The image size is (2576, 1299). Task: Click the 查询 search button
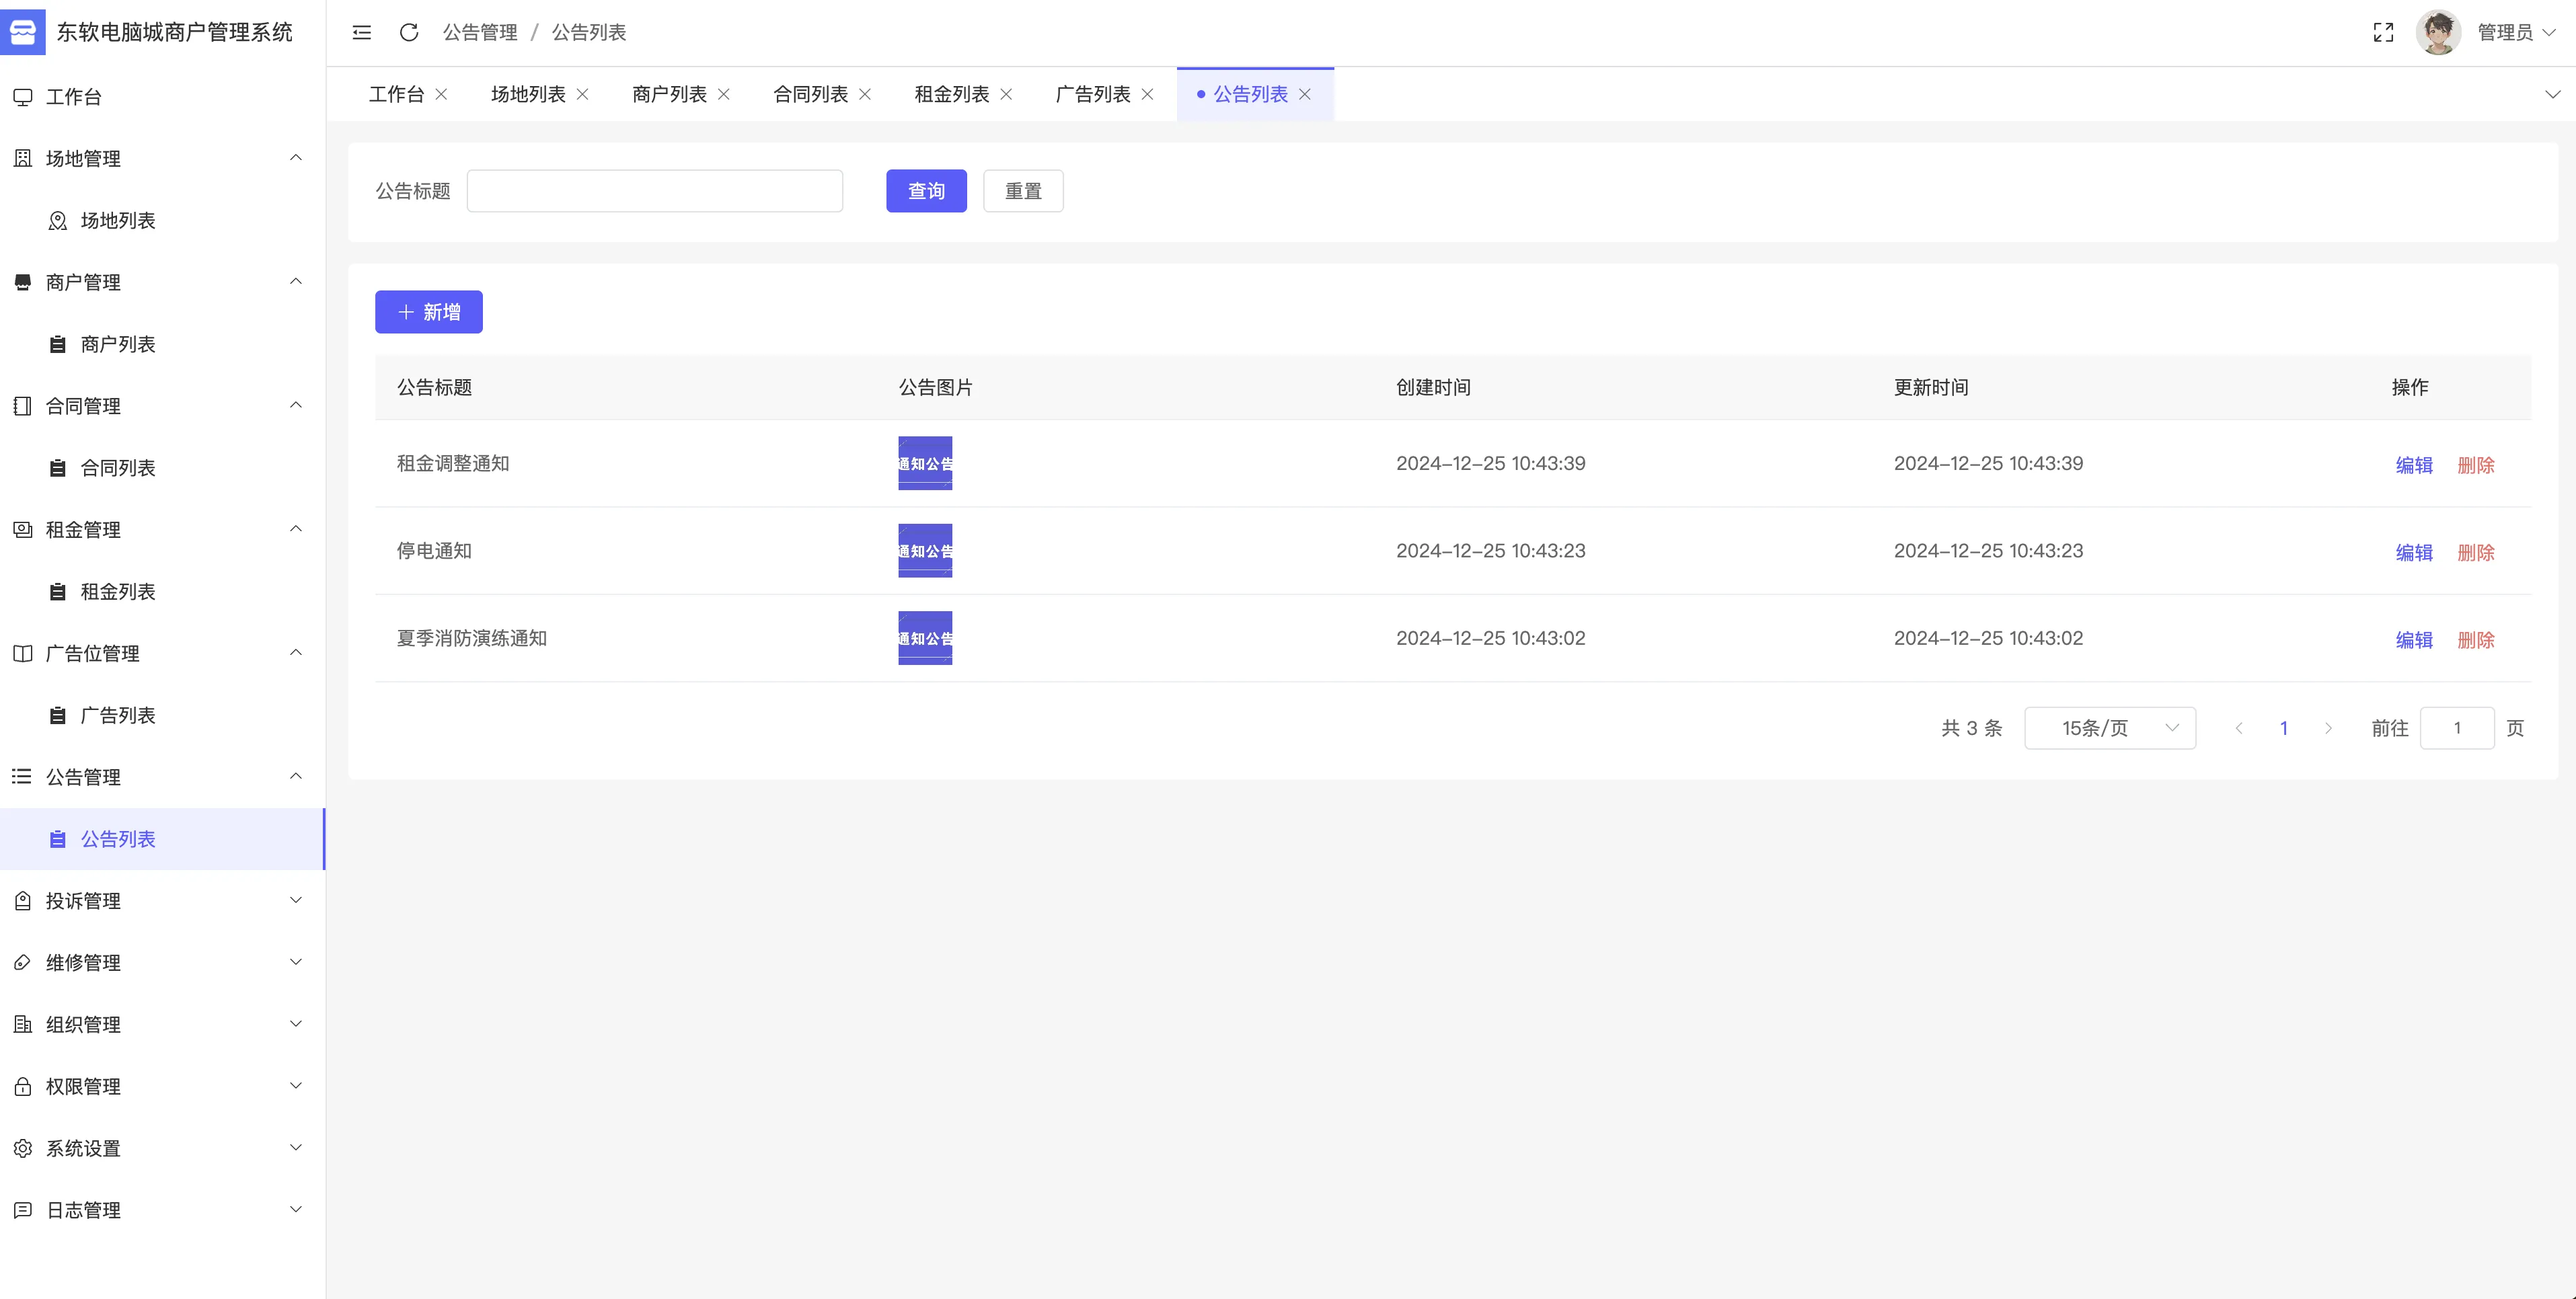[926, 191]
